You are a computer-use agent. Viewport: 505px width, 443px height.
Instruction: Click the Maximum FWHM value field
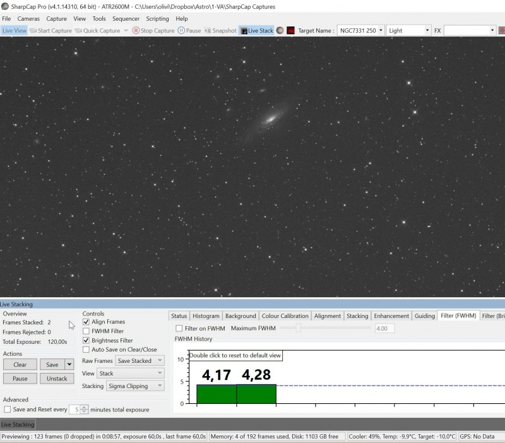click(x=384, y=328)
